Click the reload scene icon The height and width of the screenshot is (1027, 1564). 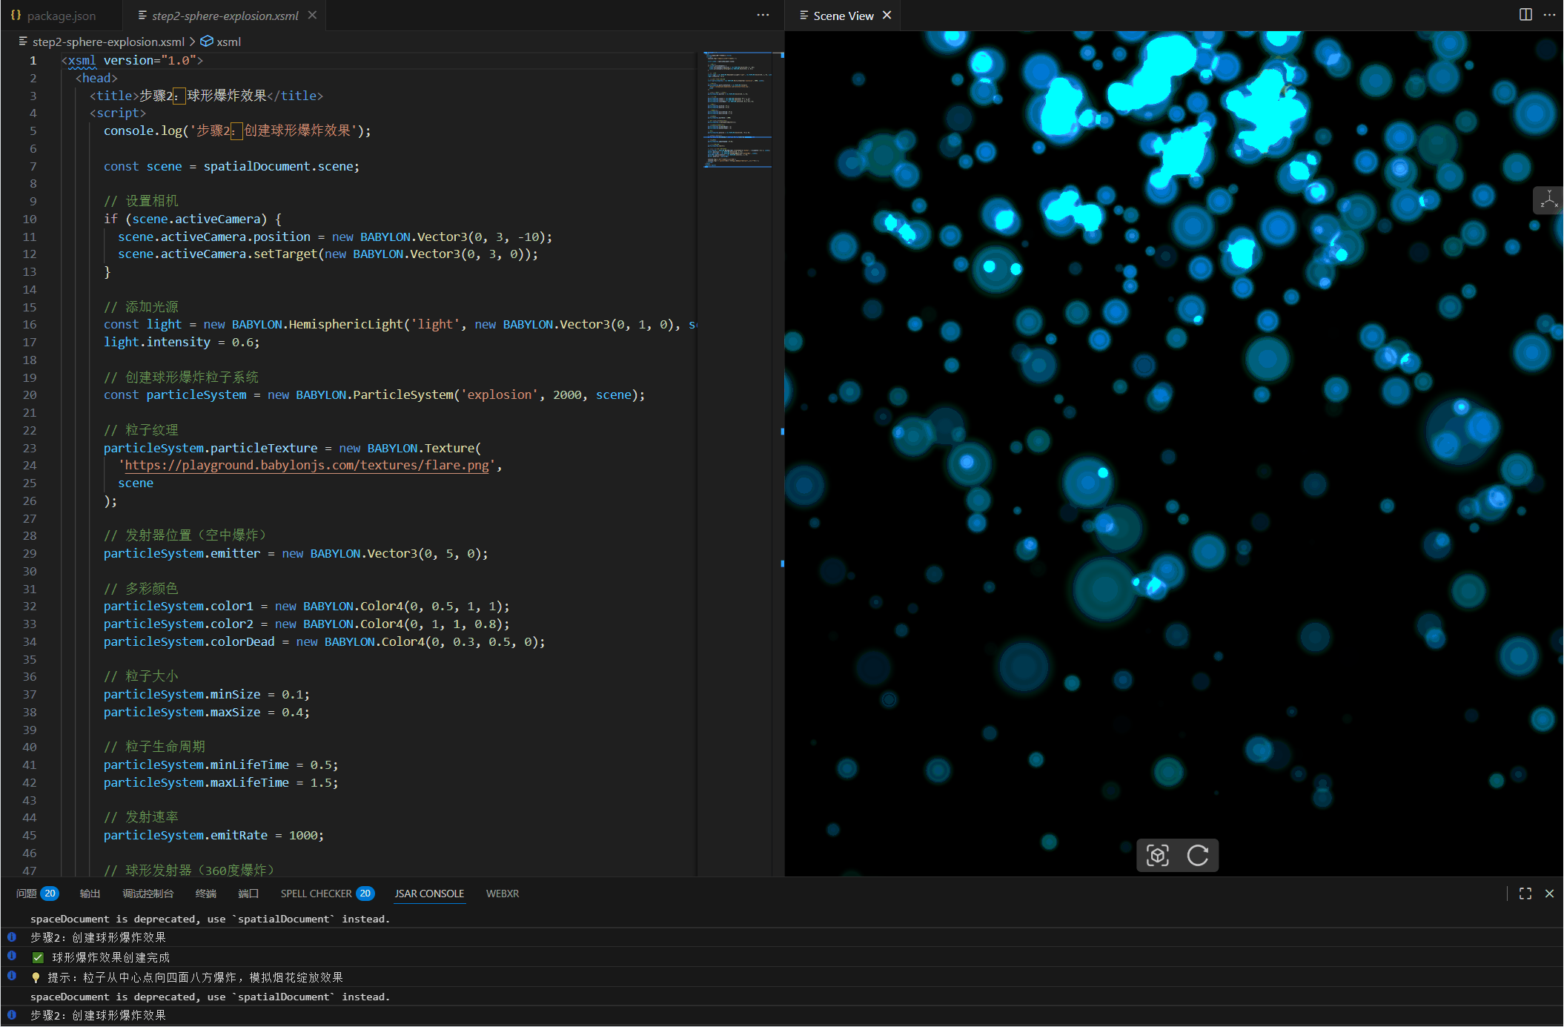click(1197, 855)
